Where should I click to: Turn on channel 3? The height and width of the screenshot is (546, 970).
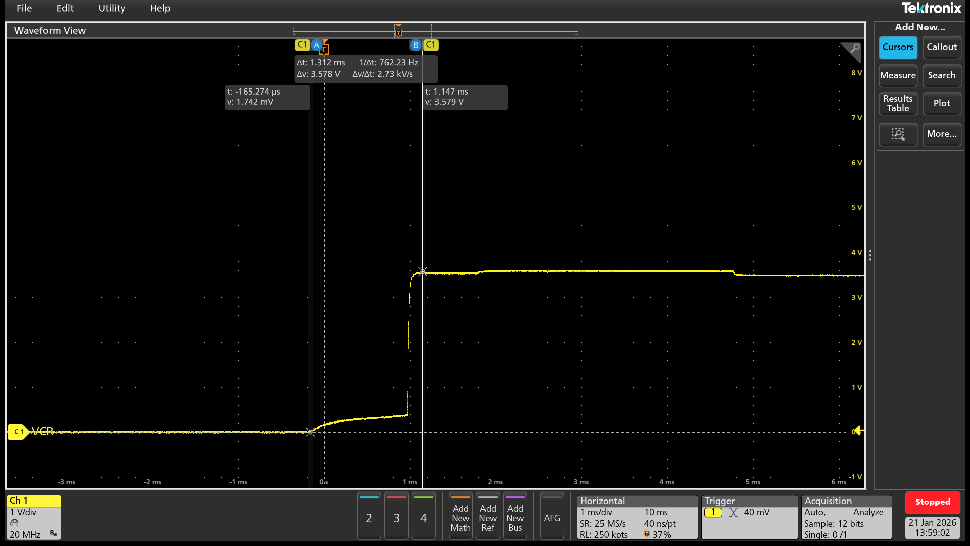tap(396, 517)
